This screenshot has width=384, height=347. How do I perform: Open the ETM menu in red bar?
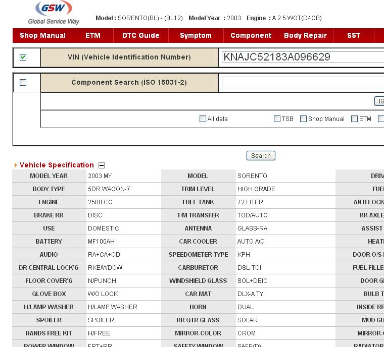[93, 35]
